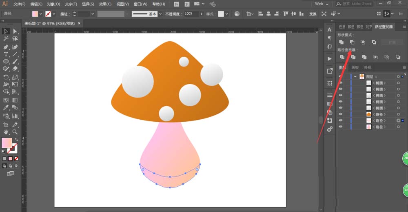Select the Pen tool in the toolbox
This screenshot has width=408, height=212.
pos(6,47)
